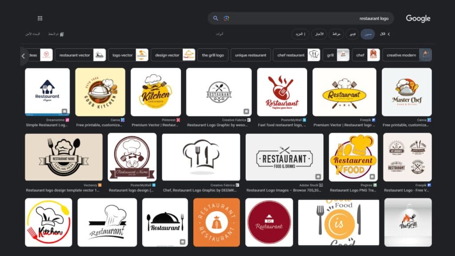Click the badge icon on the Creative Fabrica round RESTAURANT thumbnail
The image size is (455, 256).
tap(246, 111)
